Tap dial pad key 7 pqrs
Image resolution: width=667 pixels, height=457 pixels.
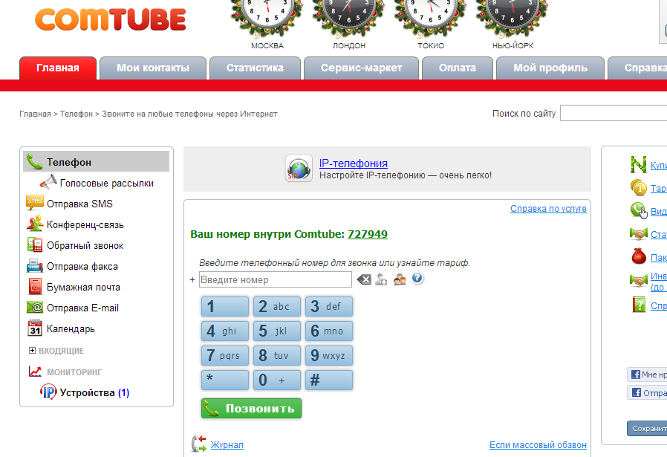click(225, 355)
